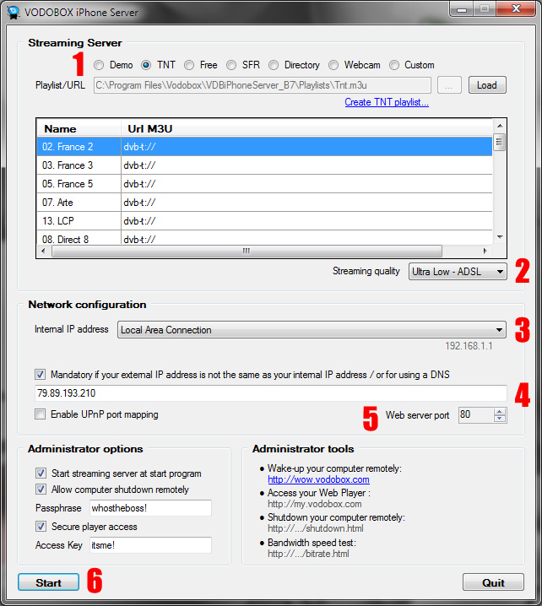Click the Quit button

pyautogui.click(x=493, y=582)
